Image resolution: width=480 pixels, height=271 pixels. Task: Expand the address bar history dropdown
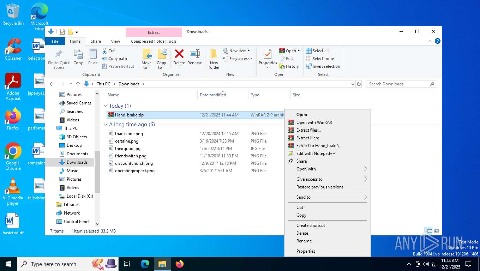click(x=353, y=84)
